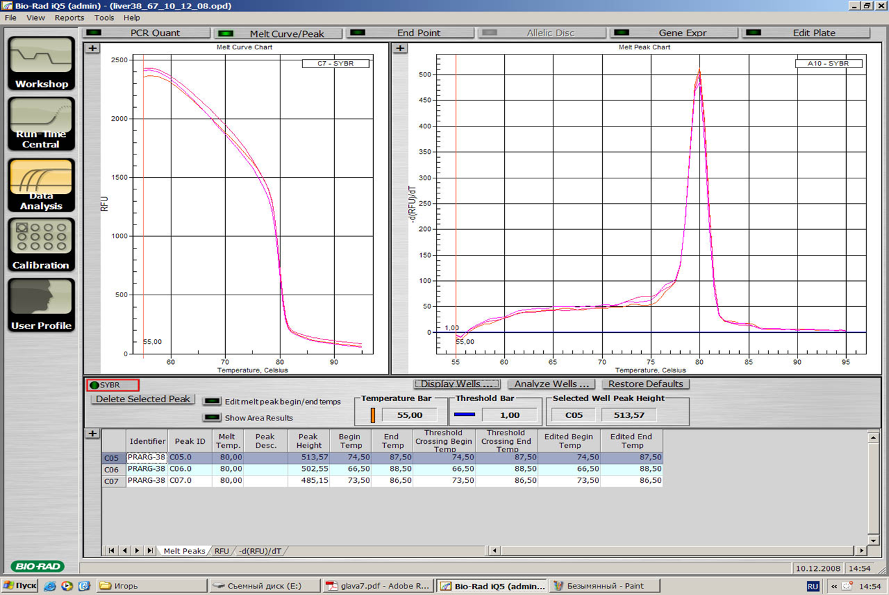
Task: Open Игорь folder taskbar item
Action: point(152,586)
